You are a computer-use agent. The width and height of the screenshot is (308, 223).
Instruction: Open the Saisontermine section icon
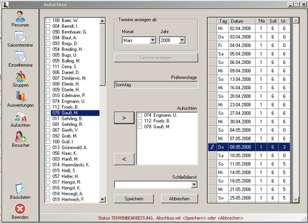tap(20, 36)
